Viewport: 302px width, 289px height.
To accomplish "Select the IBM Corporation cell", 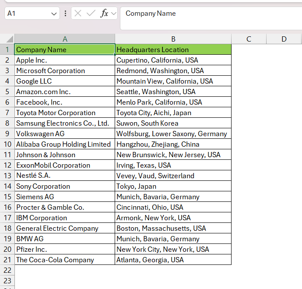I will pos(65,218).
